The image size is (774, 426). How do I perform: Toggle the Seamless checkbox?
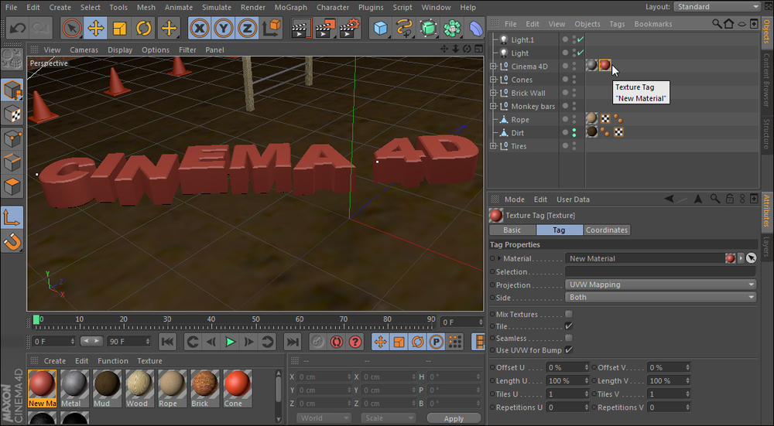(569, 338)
